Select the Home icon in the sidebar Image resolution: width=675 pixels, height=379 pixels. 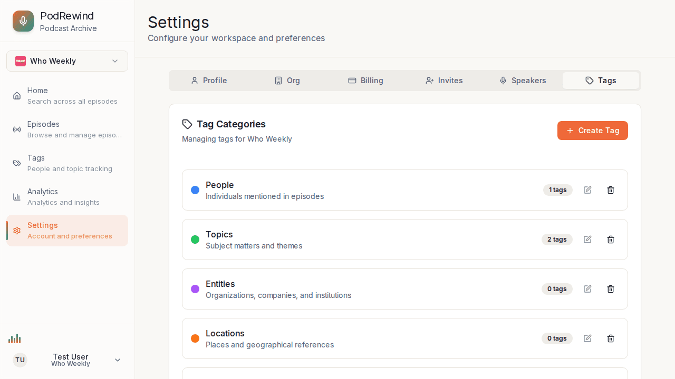(17, 95)
